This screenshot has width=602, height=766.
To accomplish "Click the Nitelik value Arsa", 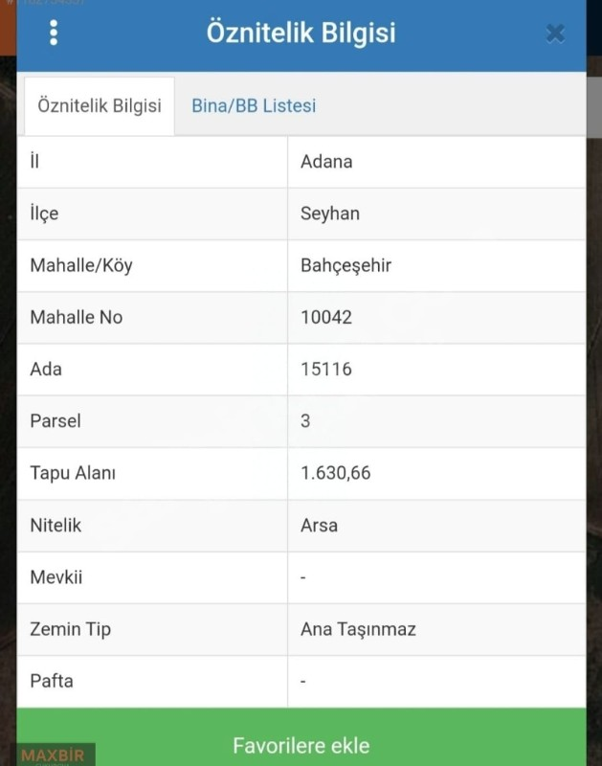I will pyautogui.click(x=319, y=525).
